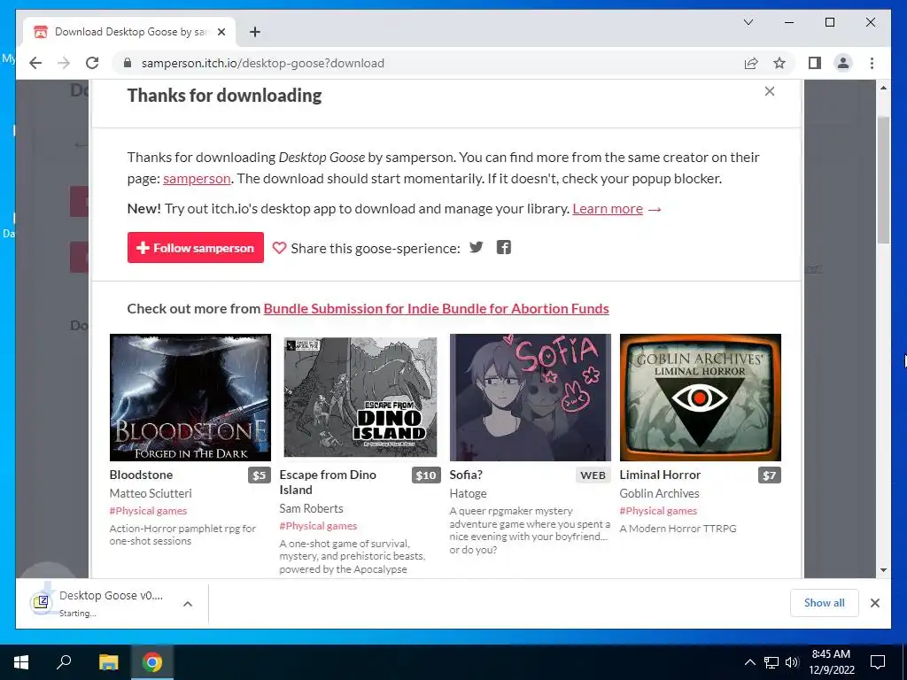Open the Chrome profile avatar icon
This screenshot has height=680, width=907.
[843, 63]
